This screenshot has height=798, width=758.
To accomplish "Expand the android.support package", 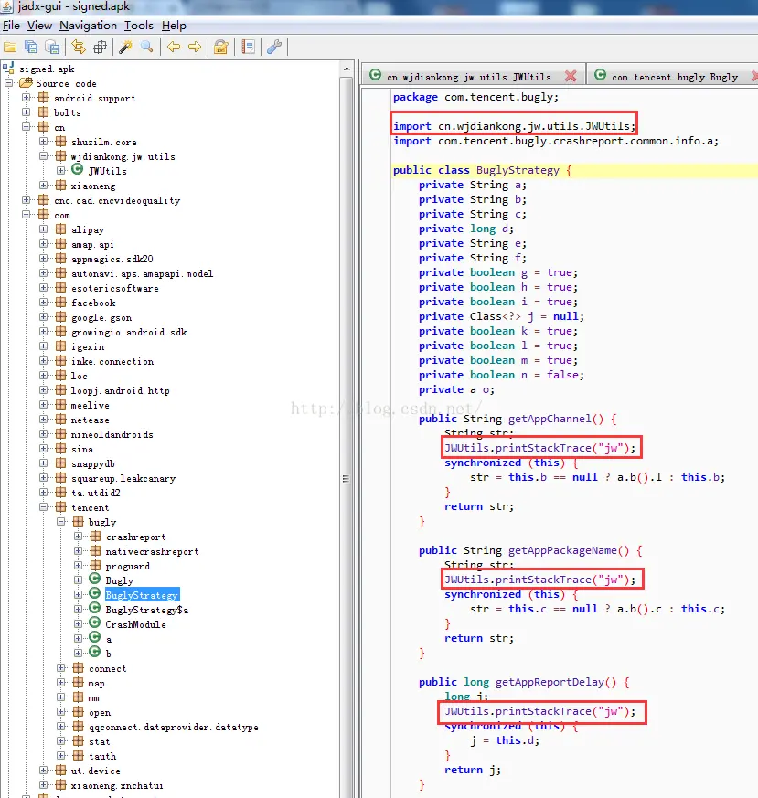I will [x=26, y=97].
